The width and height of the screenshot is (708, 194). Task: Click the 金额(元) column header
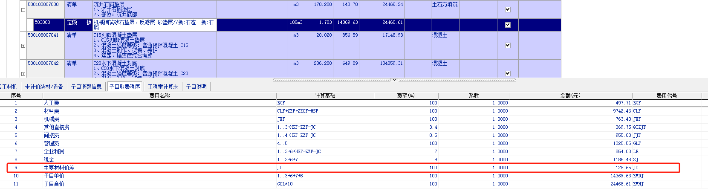click(570, 96)
